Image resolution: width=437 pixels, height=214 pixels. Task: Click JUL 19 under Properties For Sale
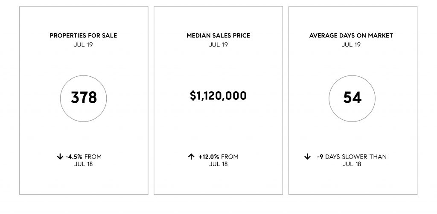click(83, 44)
